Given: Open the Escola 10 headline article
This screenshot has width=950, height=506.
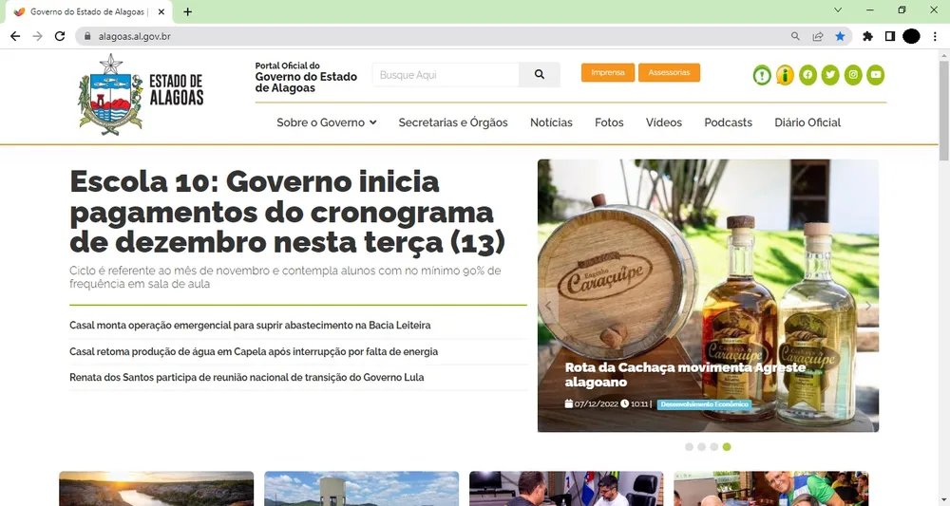Looking at the screenshot, I should coord(288,212).
